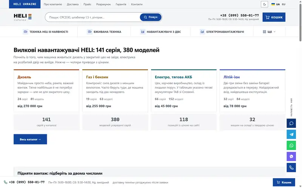Screen dimensions: 302x188
Task: Expand the ЩЕ dropdown menu
Action: tap(269, 32)
